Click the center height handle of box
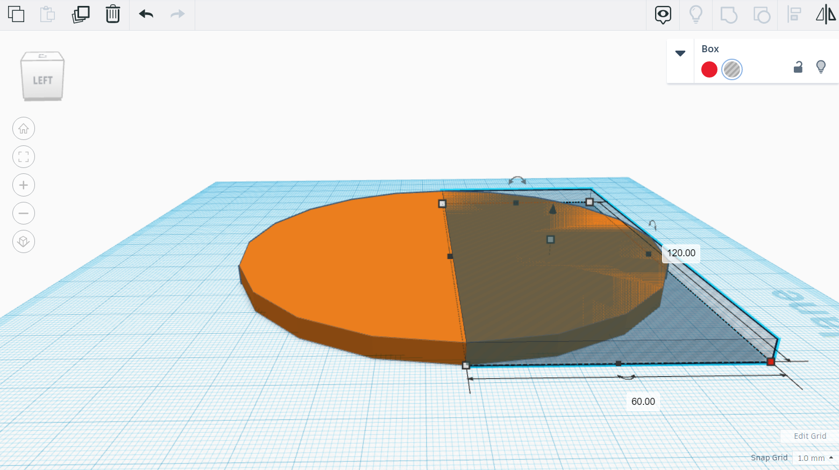 (x=550, y=239)
